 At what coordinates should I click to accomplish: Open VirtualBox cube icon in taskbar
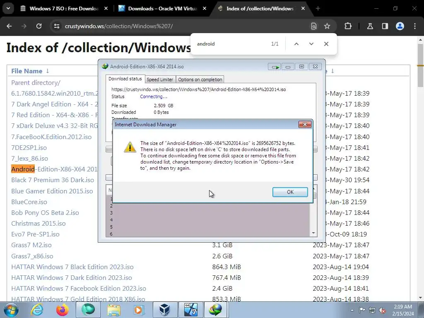coord(165,310)
